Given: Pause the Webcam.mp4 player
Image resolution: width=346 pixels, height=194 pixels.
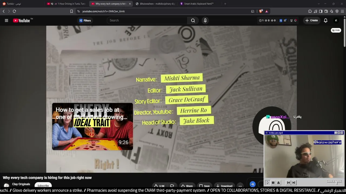Looking at the screenshot, I should [x=273, y=182].
